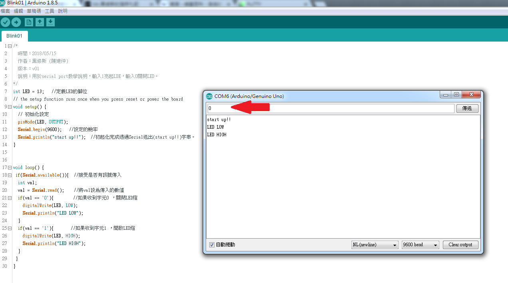
Task: Click the Upload arrow icon
Action: [x=16, y=22]
